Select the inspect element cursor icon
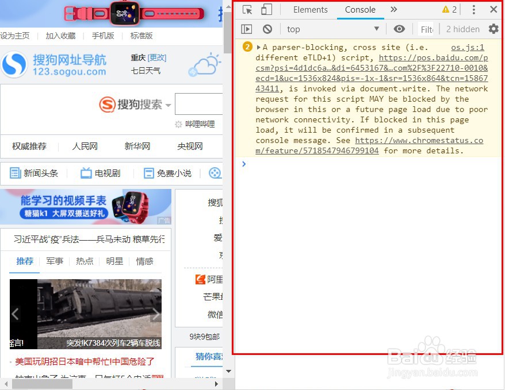Viewport: 505px width, 390px height. coord(247,10)
